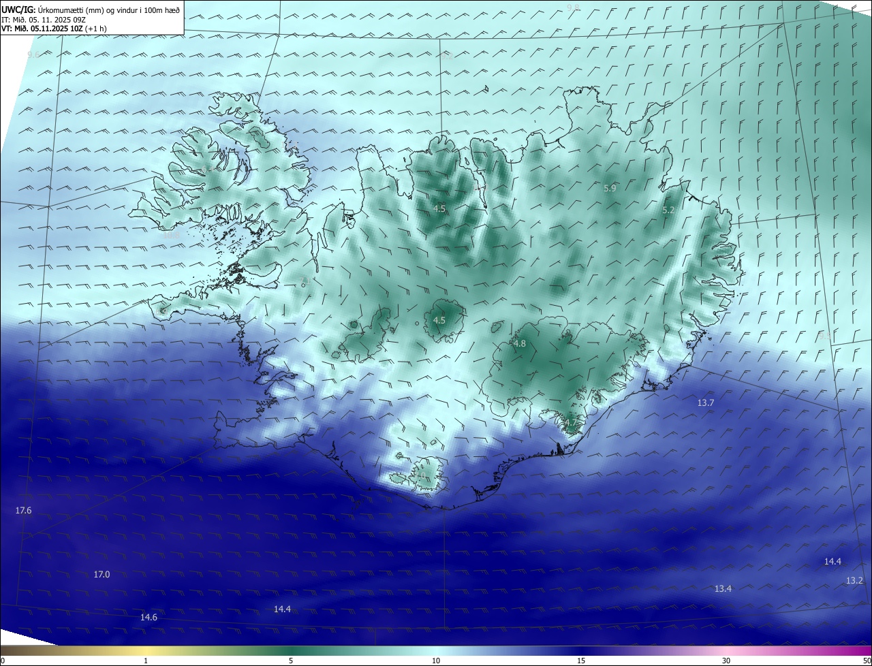Click the "30" tick on the colour scale
Viewport: 872px width, 666px height.
pos(726,661)
